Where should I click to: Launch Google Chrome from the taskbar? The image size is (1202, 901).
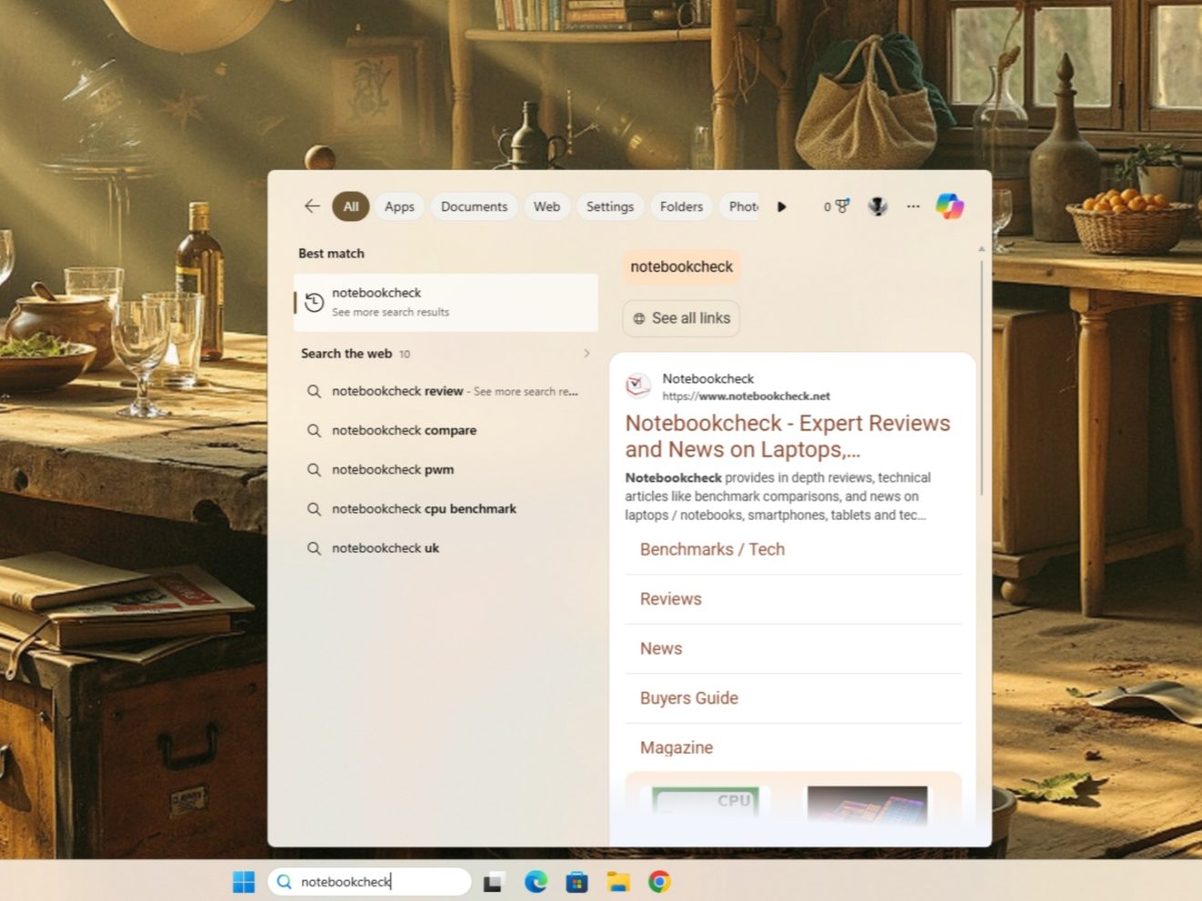pos(659,882)
